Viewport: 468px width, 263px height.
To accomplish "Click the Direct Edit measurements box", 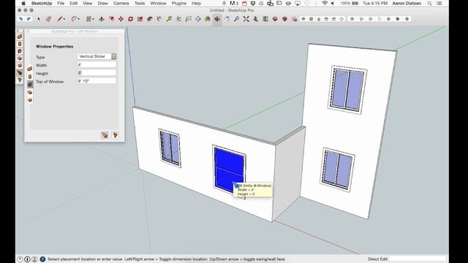I will coord(418,259).
